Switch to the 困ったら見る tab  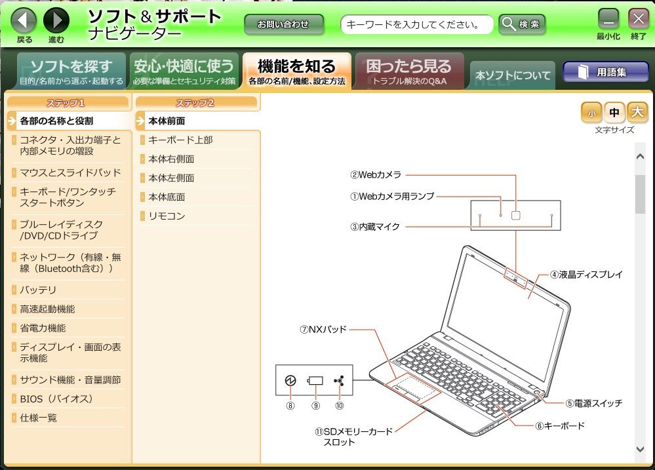[x=410, y=71]
